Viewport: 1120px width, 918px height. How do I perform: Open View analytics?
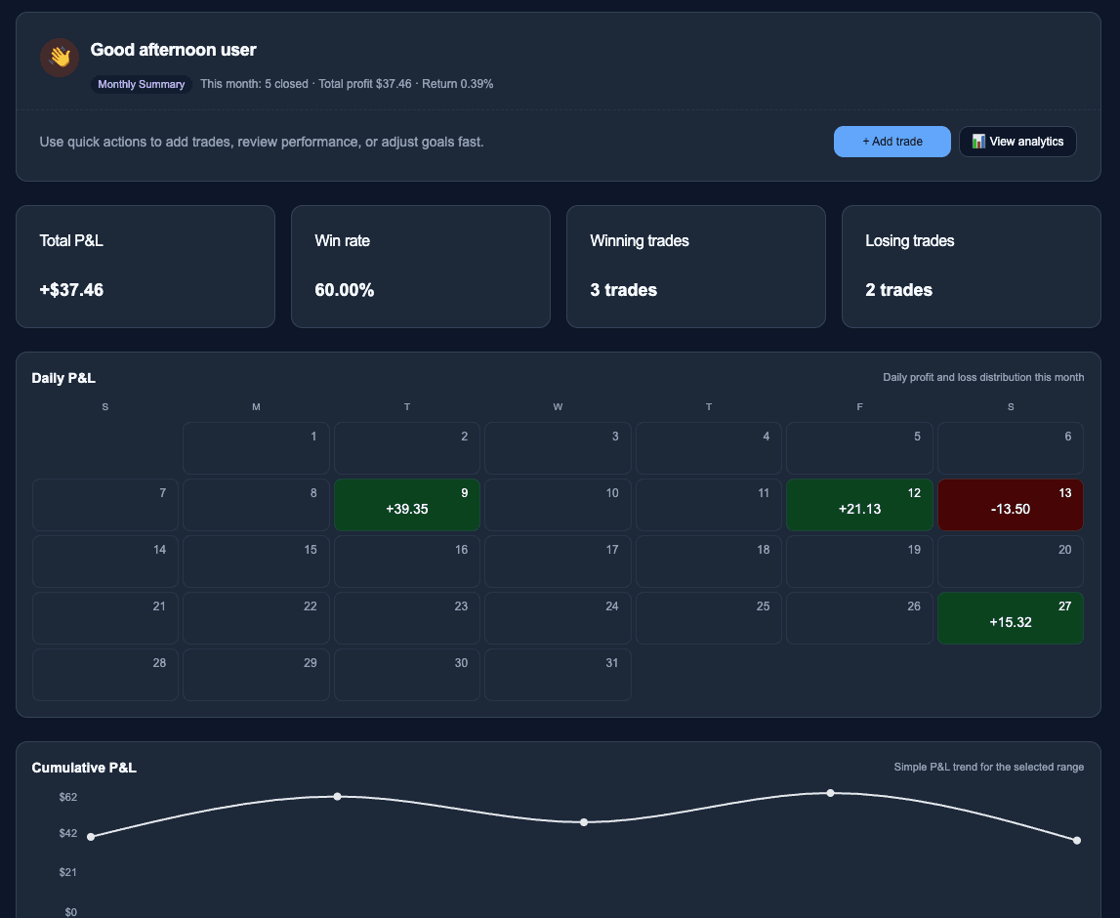coord(1017,141)
